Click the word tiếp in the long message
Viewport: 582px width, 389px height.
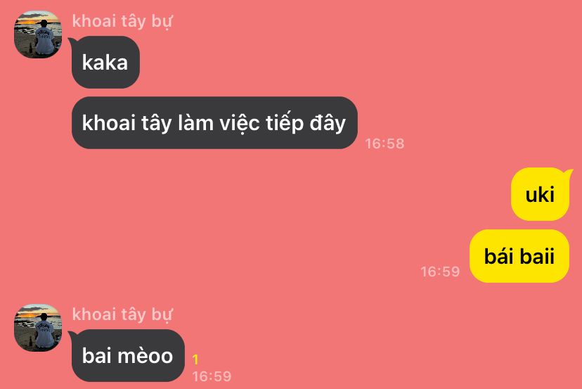[285, 123]
